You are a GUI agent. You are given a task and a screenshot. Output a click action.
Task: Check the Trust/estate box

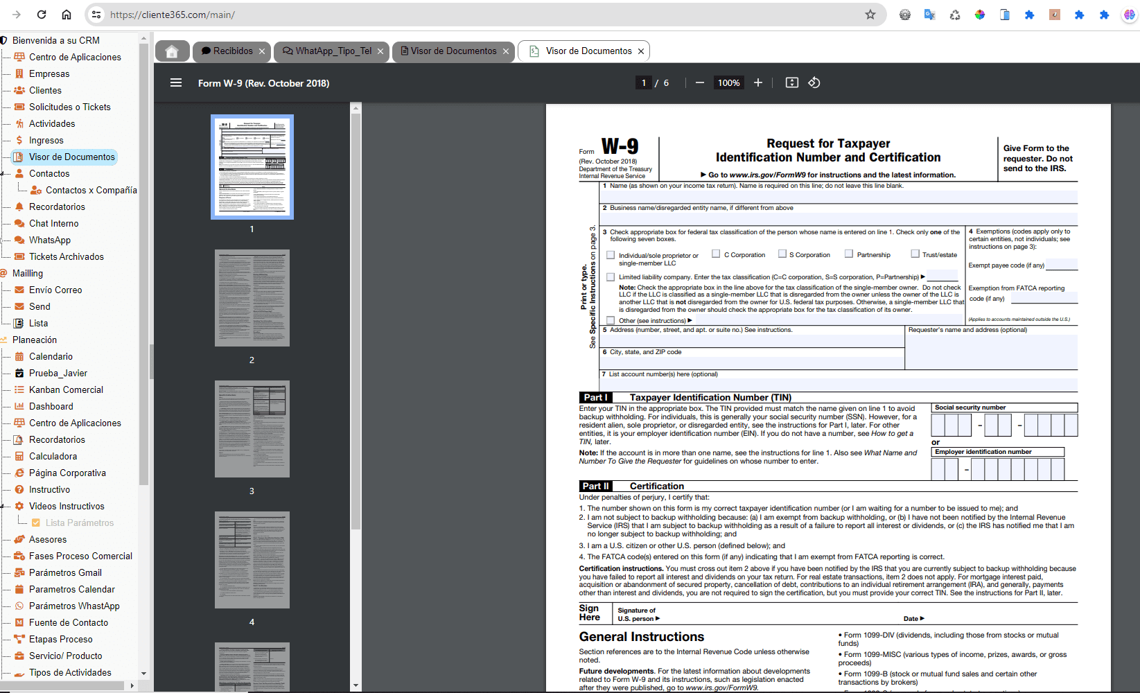pyautogui.click(x=915, y=254)
